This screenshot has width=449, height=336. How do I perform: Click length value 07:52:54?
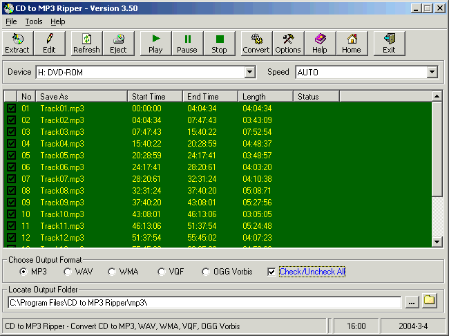pyautogui.click(x=257, y=132)
